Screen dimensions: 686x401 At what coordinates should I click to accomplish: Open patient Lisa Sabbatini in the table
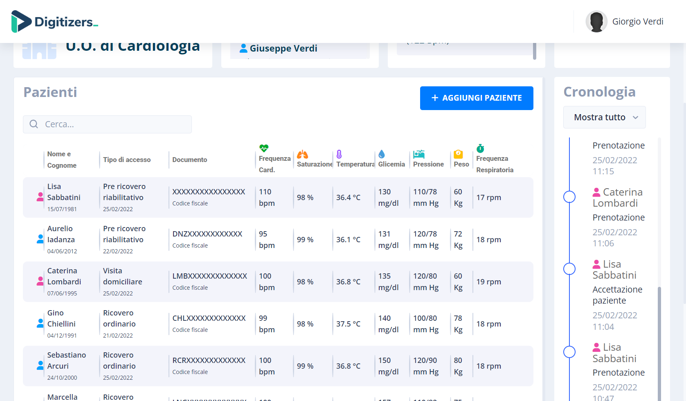[x=278, y=197]
